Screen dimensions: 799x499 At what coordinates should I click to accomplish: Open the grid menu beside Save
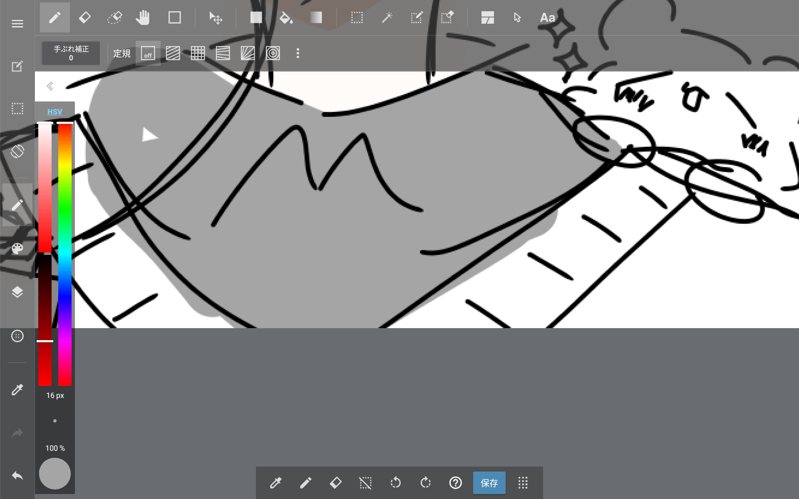tap(523, 483)
